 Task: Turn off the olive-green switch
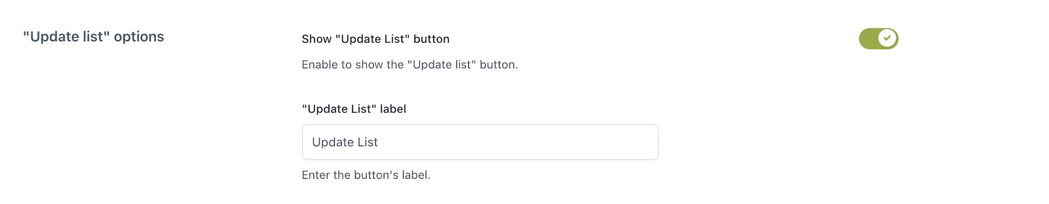click(x=878, y=38)
